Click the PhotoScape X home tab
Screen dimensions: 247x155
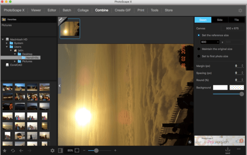14,10
